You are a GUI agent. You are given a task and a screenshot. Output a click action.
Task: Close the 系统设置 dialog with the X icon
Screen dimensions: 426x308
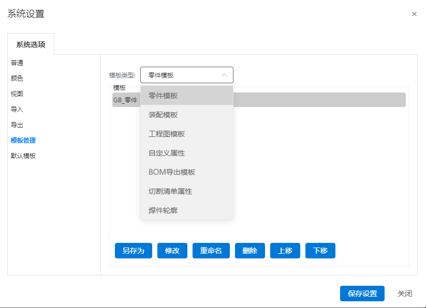414,14
